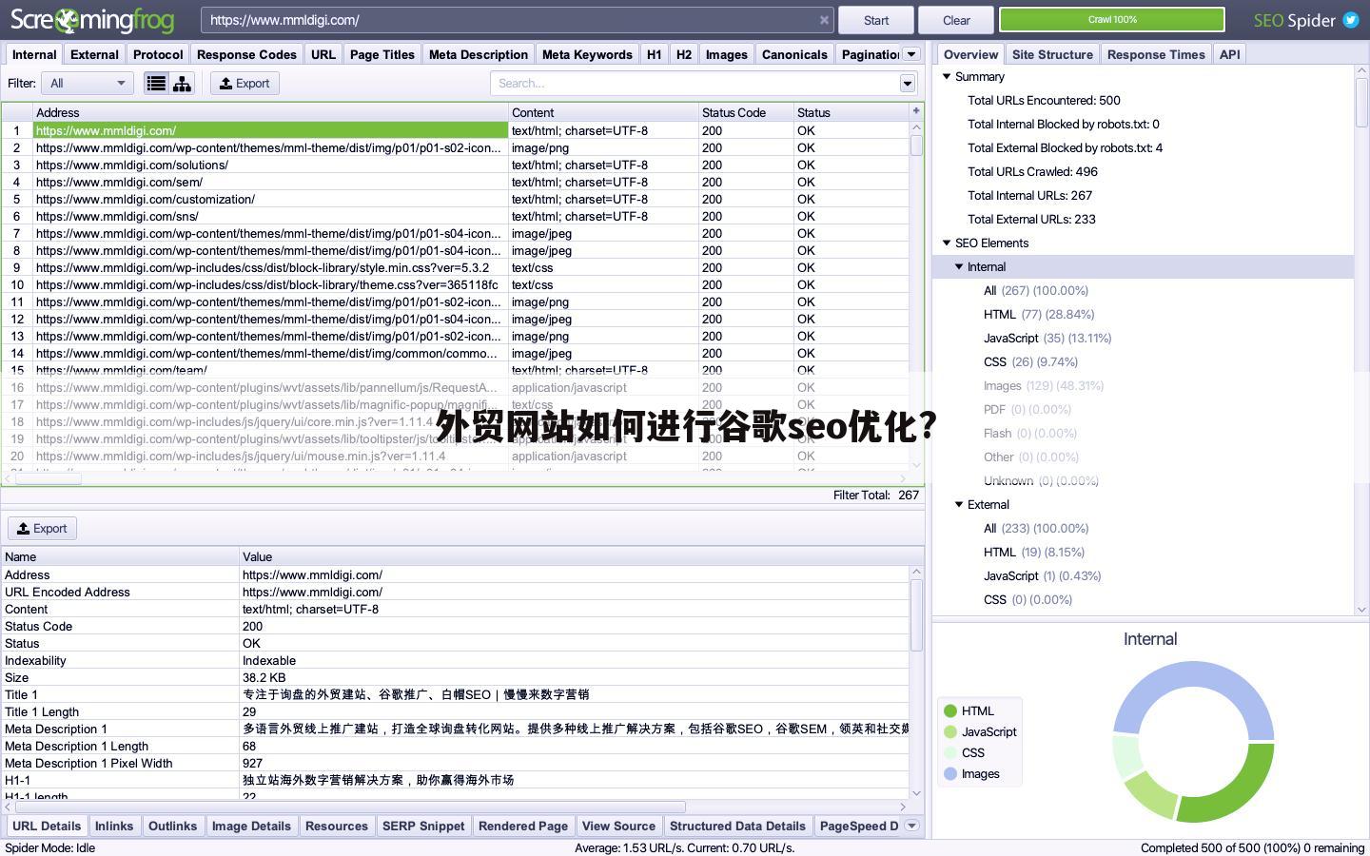The width and height of the screenshot is (1370, 856).
Task: Export the upper results table
Action: 245,84
